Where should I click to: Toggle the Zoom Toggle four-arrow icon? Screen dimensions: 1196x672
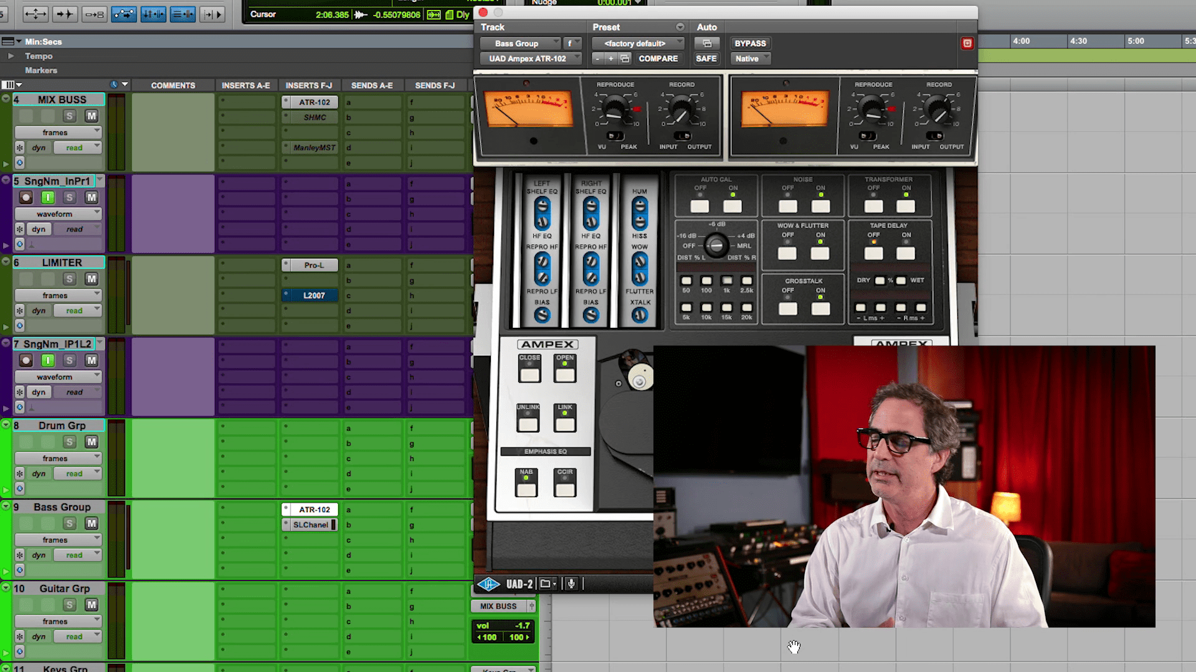point(36,14)
